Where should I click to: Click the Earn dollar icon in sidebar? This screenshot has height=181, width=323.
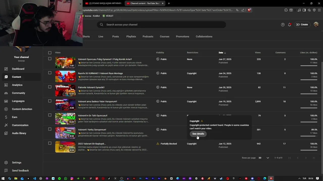6,117
